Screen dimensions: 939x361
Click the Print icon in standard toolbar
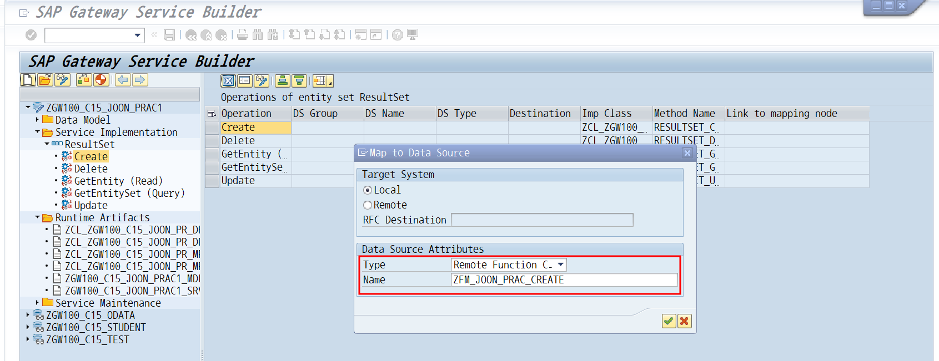click(x=243, y=35)
